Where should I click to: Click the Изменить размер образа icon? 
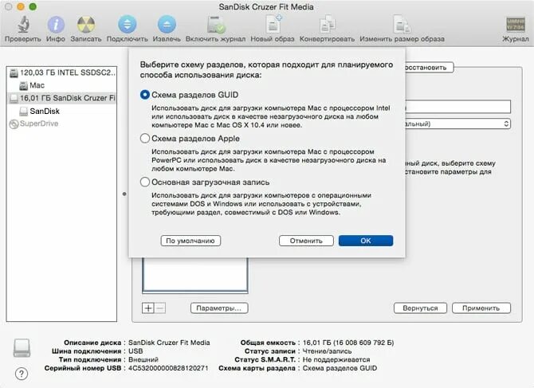pos(402,25)
